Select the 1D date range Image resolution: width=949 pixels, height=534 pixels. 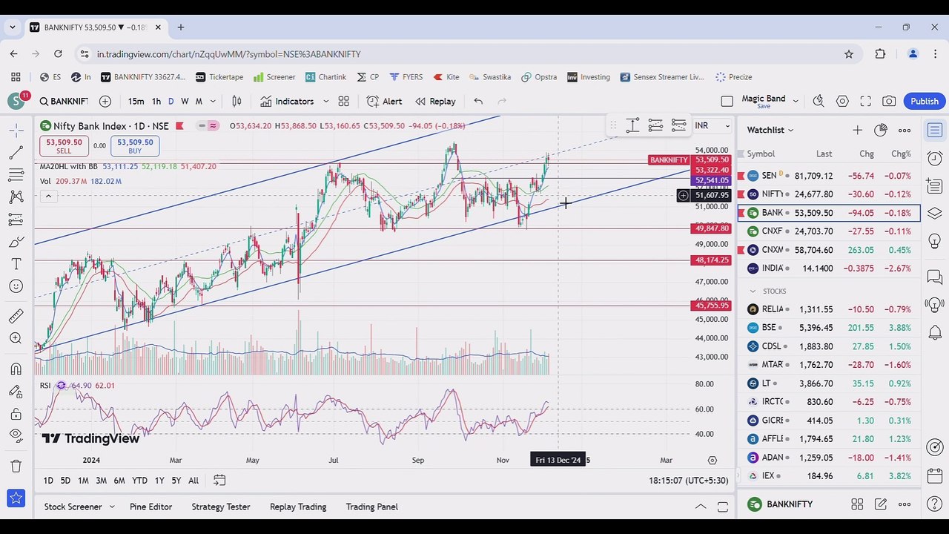(x=48, y=481)
